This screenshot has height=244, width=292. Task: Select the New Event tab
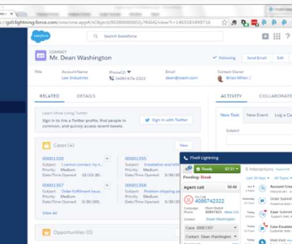(x=257, y=115)
